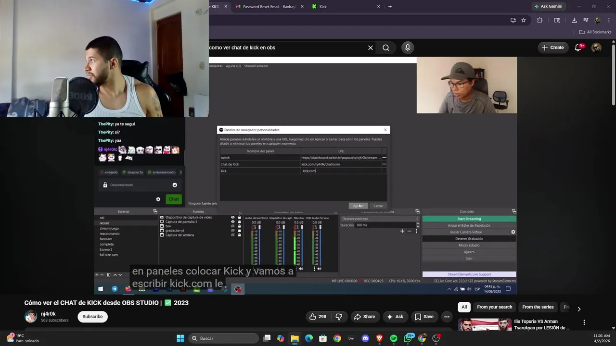
Task: Click the virtual camera gear in OBS video
Action: click(513, 232)
